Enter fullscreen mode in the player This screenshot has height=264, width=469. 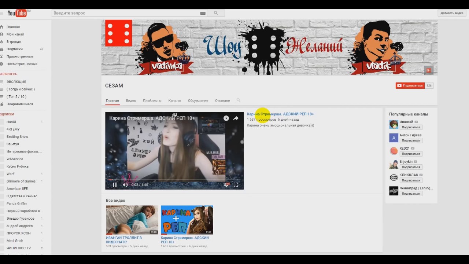tap(236, 185)
